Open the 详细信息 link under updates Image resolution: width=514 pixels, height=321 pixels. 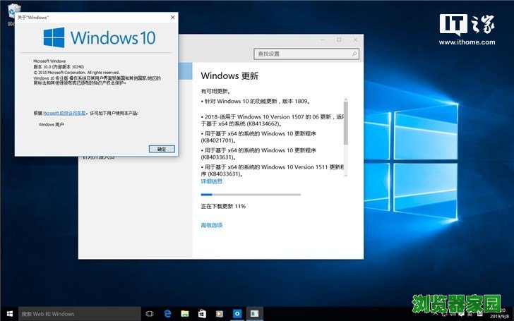click(x=212, y=181)
